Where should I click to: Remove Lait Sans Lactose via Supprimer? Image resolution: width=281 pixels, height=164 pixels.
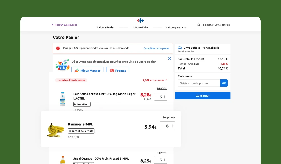click(x=162, y=88)
